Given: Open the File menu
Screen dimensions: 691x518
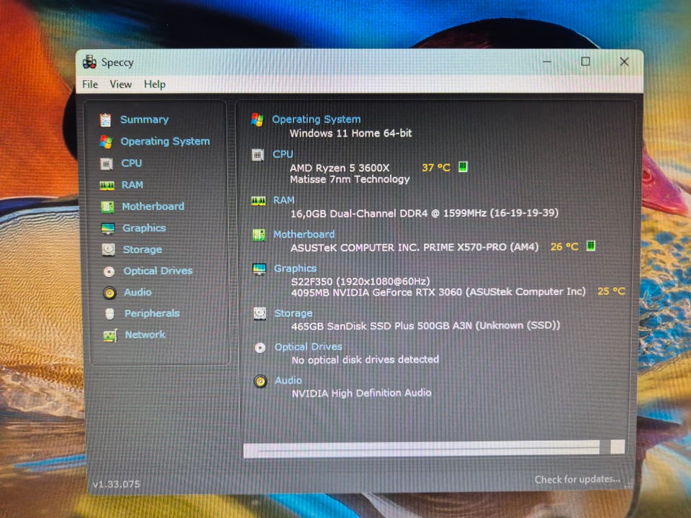Looking at the screenshot, I should pyautogui.click(x=90, y=84).
